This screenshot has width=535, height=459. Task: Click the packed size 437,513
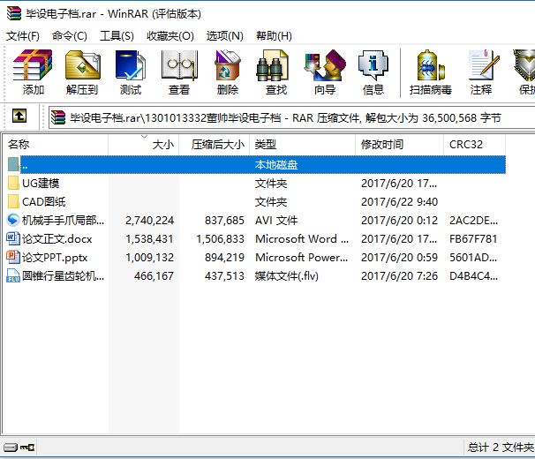224,275
